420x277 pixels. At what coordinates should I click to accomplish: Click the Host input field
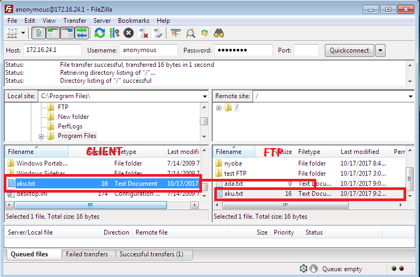(x=53, y=50)
